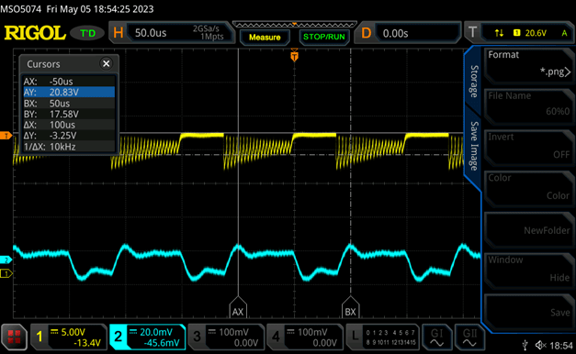Open the GI signal generator
Screen dimensions: 576x354
(436, 337)
